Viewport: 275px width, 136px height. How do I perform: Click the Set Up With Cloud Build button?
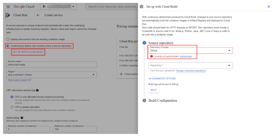click(x=28, y=52)
